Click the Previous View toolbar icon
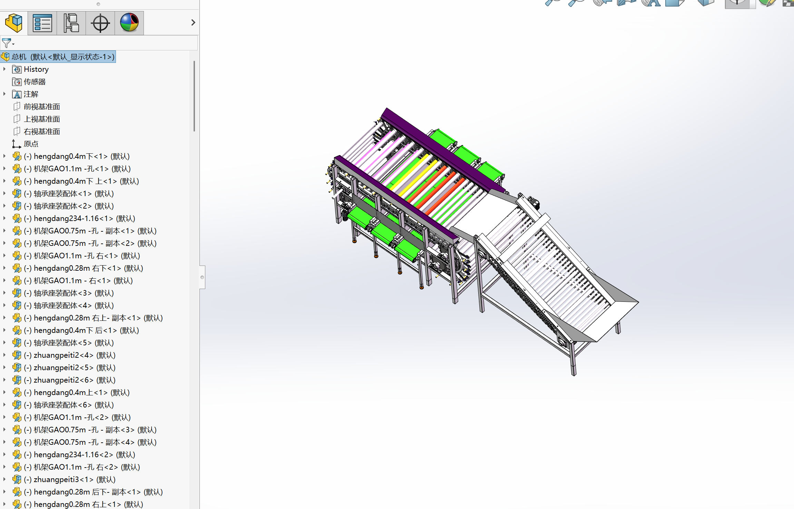The image size is (794, 509). [x=602, y=3]
